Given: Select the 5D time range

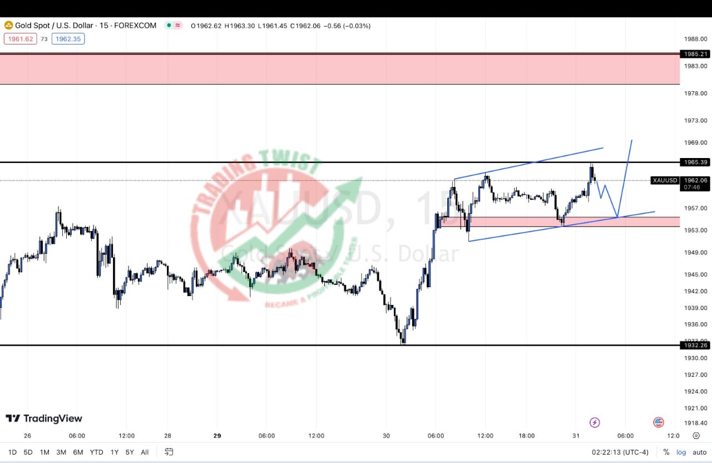Looking at the screenshot, I should point(28,452).
